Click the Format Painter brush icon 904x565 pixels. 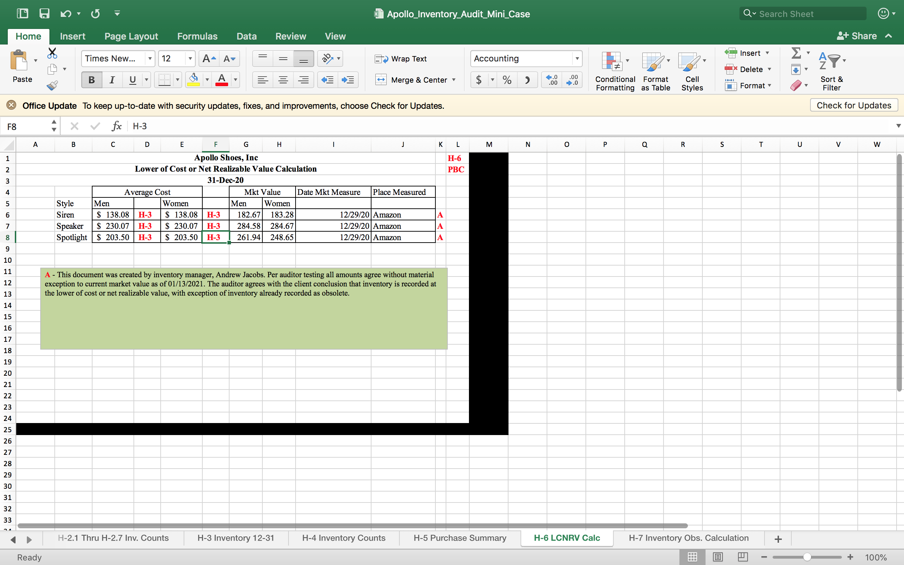tap(52, 85)
